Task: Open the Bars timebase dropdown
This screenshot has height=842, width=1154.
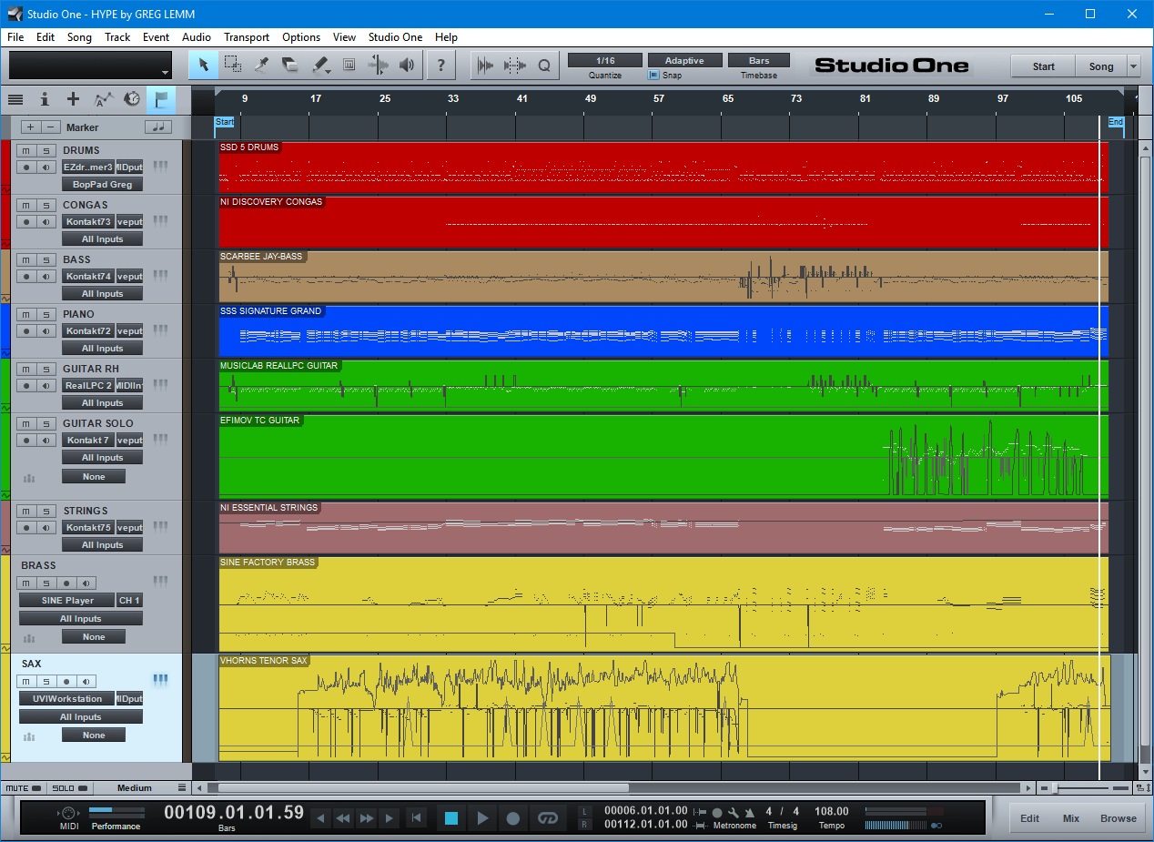Action: pyautogui.click(x=759, y=60)
